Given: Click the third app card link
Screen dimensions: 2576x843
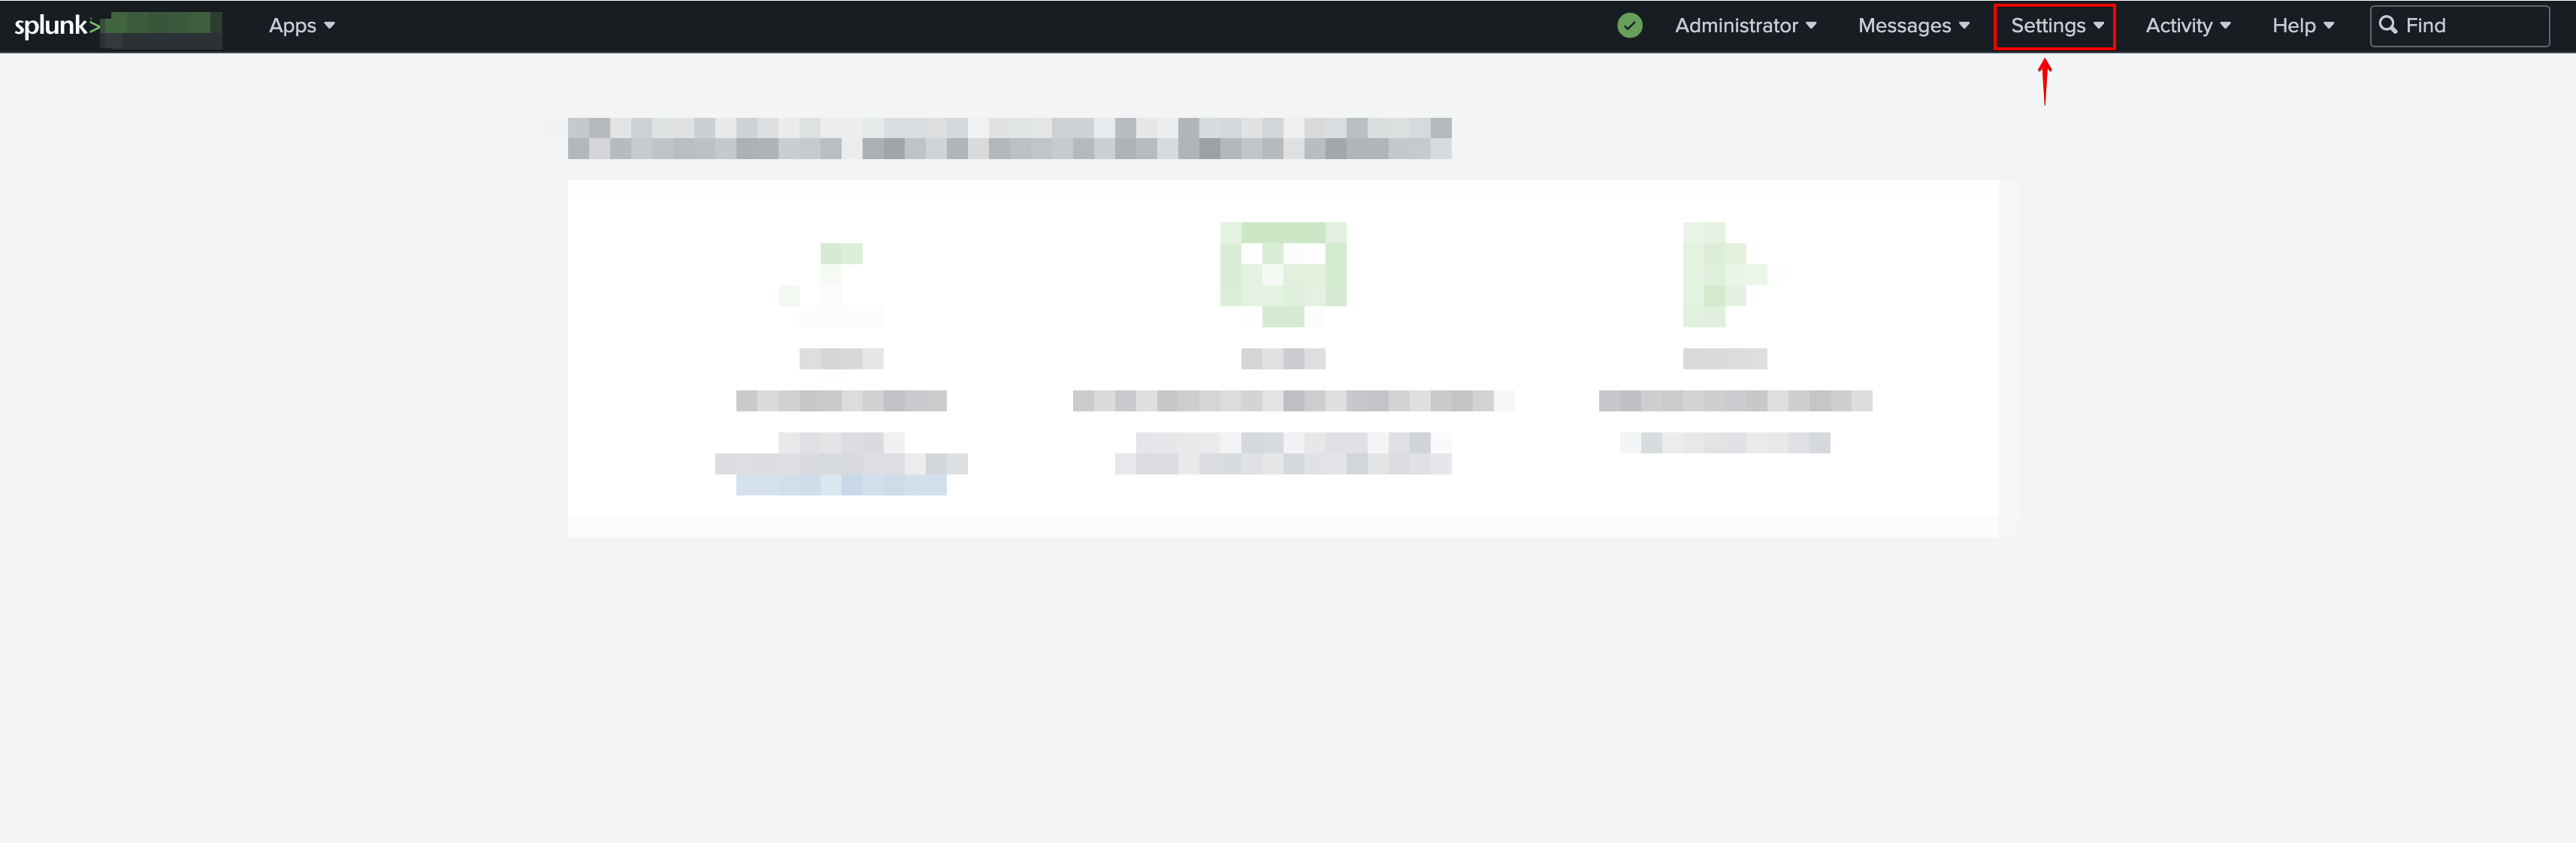Looking at the screenshot, I should pos(1731,443).
